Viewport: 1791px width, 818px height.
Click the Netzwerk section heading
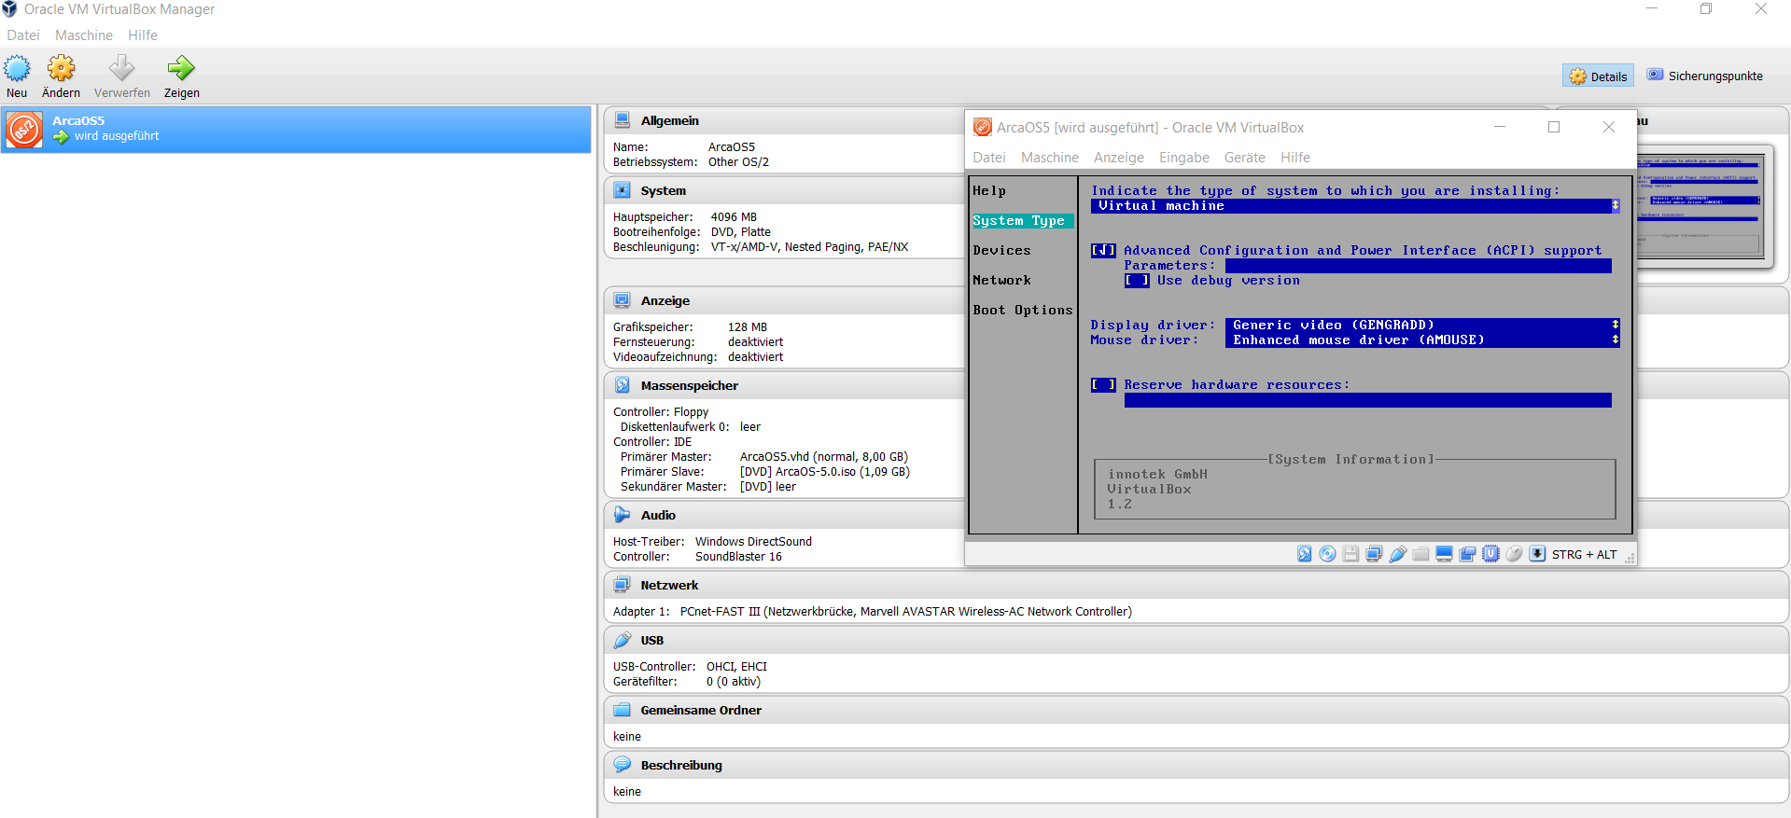tap(669, 585)
